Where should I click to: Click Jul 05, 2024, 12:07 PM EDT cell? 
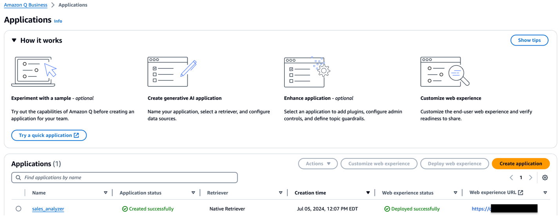click(x=327, y=209)
